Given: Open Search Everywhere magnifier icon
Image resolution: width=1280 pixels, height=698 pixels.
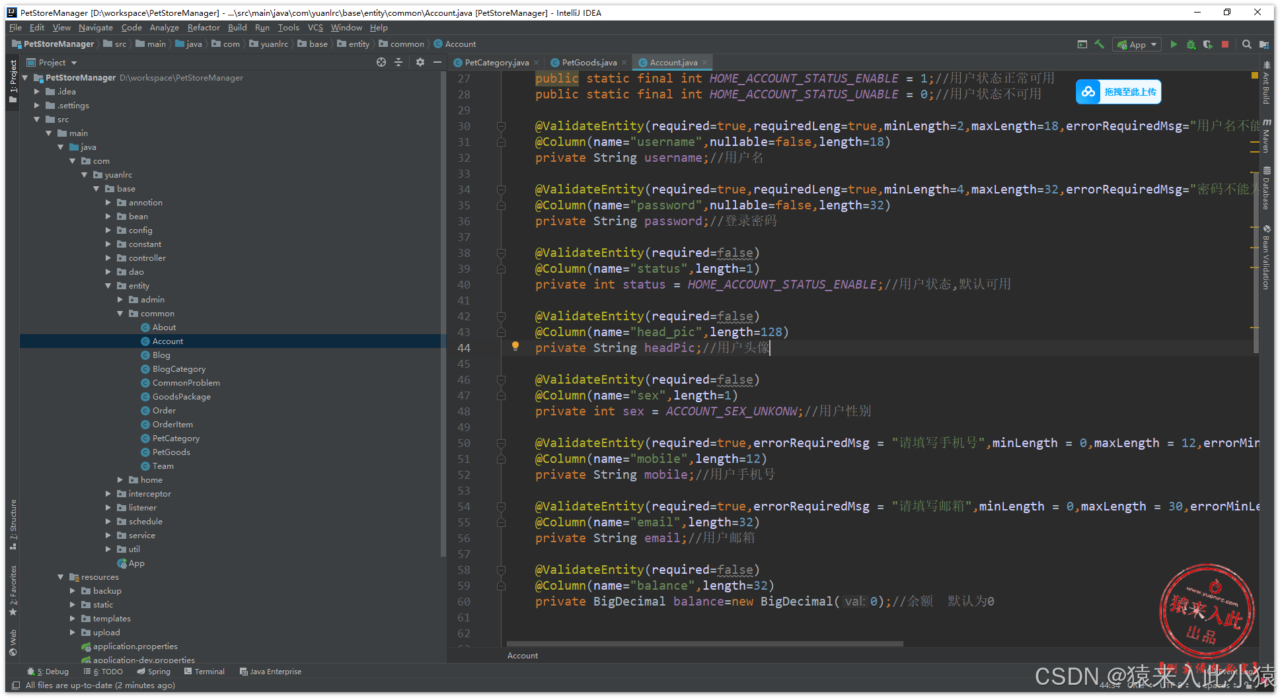Looking at the screenshot, I should click(x=1246, y=44).
